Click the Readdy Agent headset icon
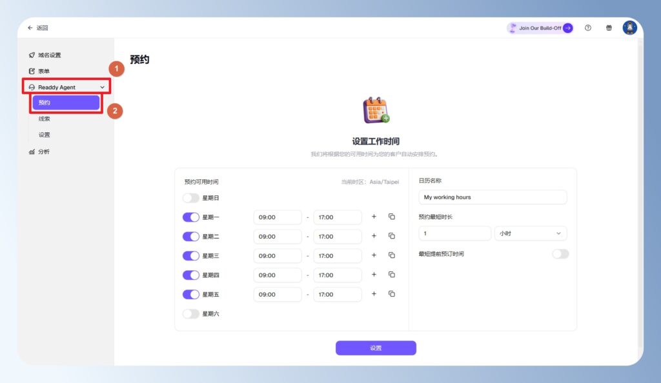 [x=32, y=86]
